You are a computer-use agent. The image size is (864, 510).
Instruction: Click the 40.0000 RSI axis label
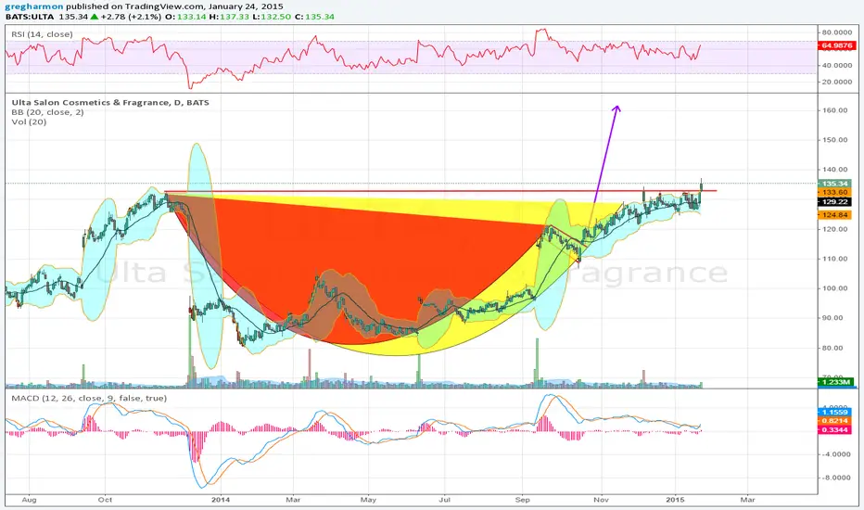point(836,65)
